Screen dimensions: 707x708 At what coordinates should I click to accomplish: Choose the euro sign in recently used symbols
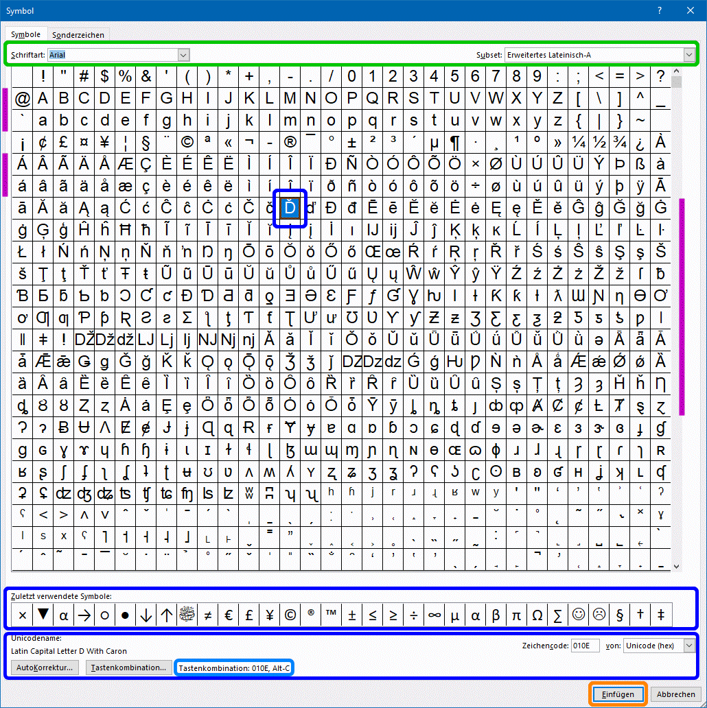click(228, 615)
